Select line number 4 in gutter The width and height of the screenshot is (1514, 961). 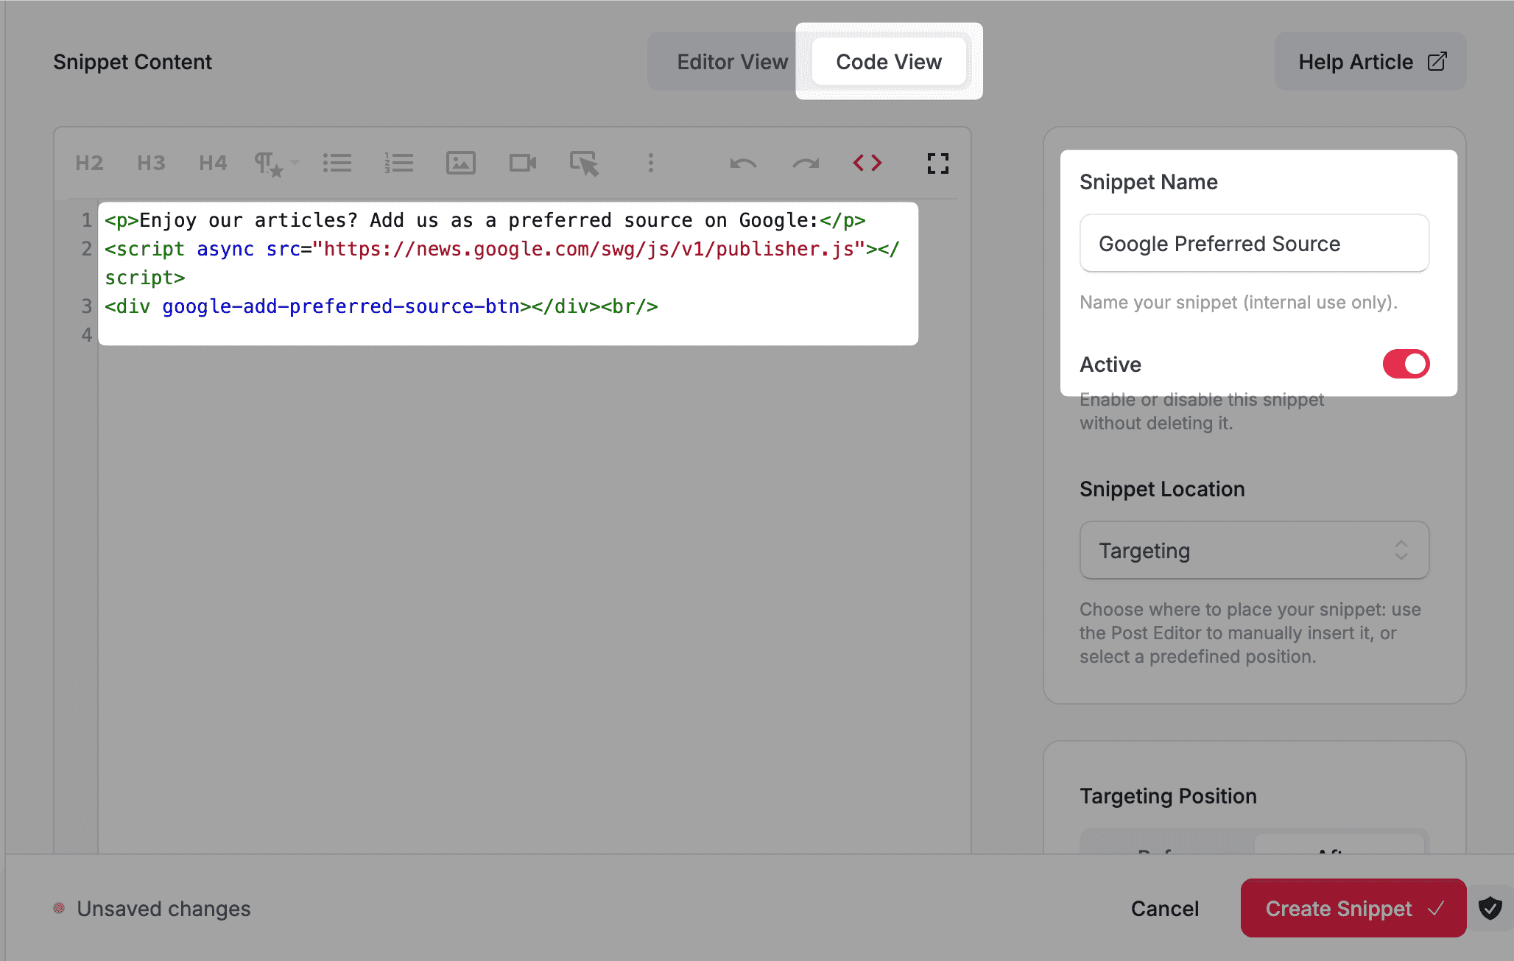click(x=86, y=335)
